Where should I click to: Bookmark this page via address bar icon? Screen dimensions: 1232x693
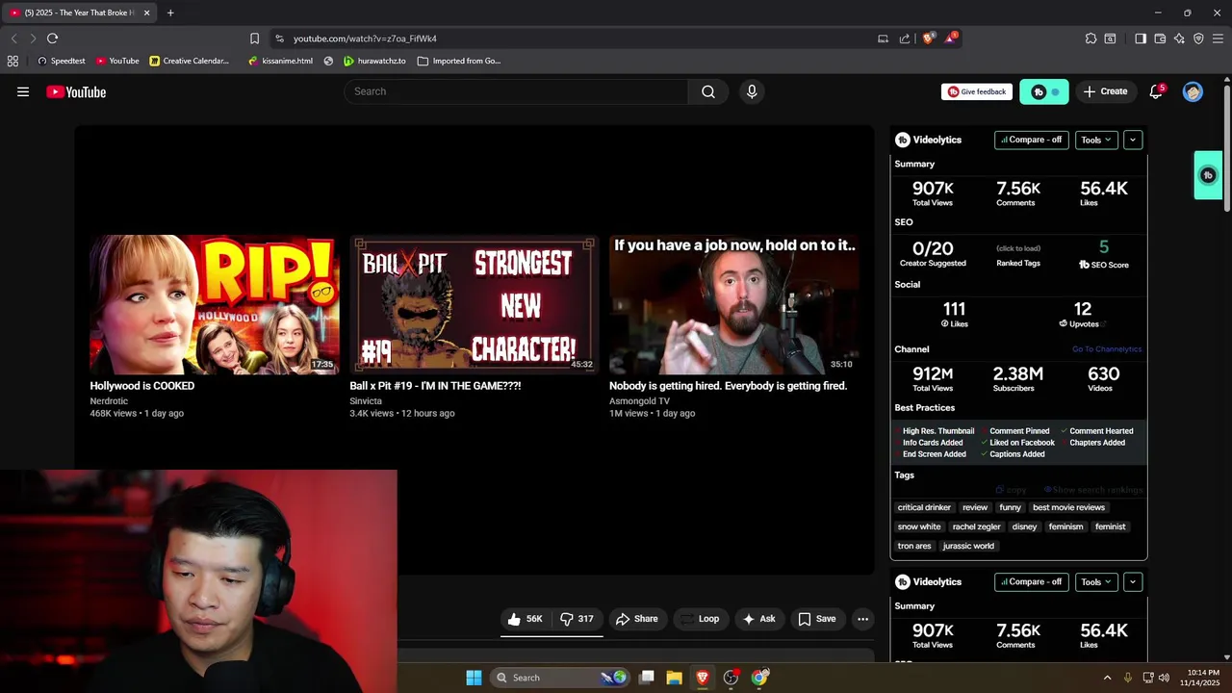(254, 38)
